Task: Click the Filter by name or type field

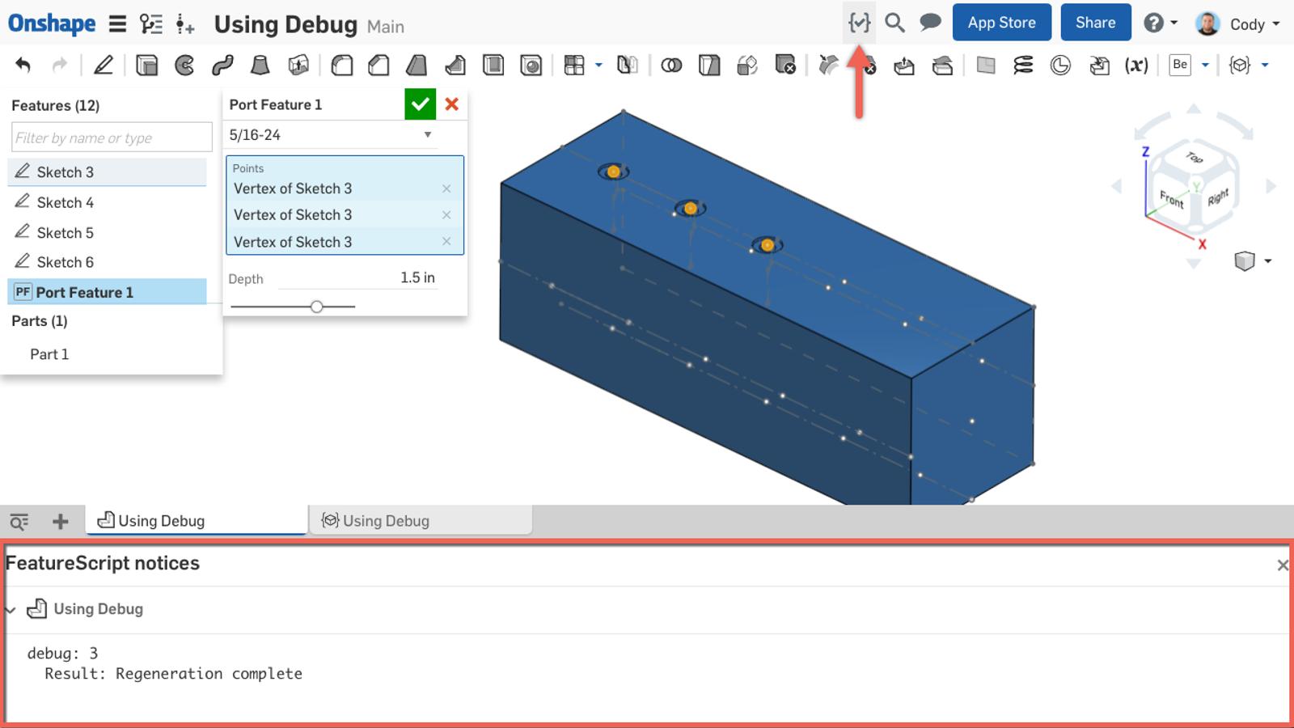Action: 112,138
